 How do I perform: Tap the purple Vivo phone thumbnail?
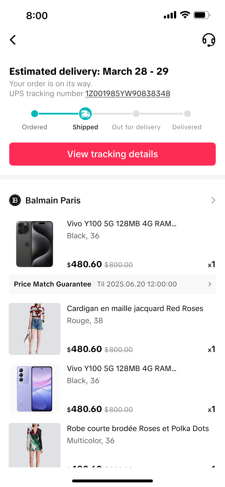click(35, 389)
